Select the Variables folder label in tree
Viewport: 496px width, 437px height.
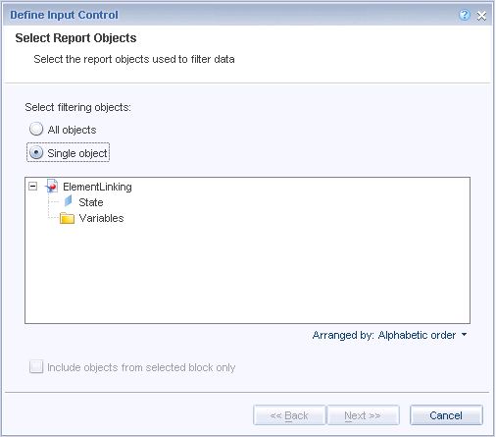tap(101, 218)
